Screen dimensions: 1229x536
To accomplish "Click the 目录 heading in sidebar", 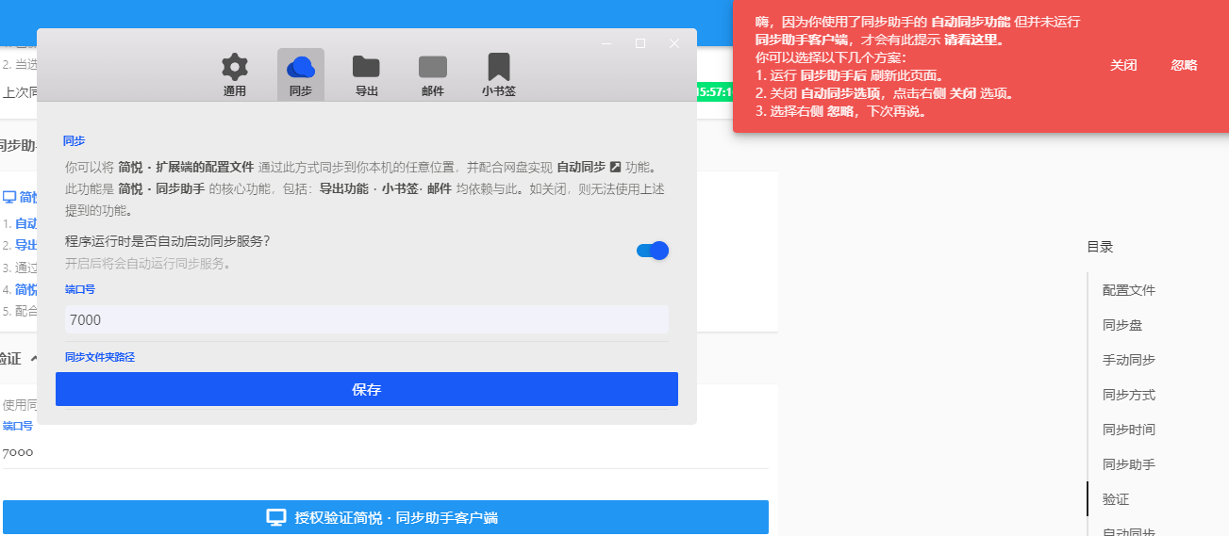I will click(1100, 247).
